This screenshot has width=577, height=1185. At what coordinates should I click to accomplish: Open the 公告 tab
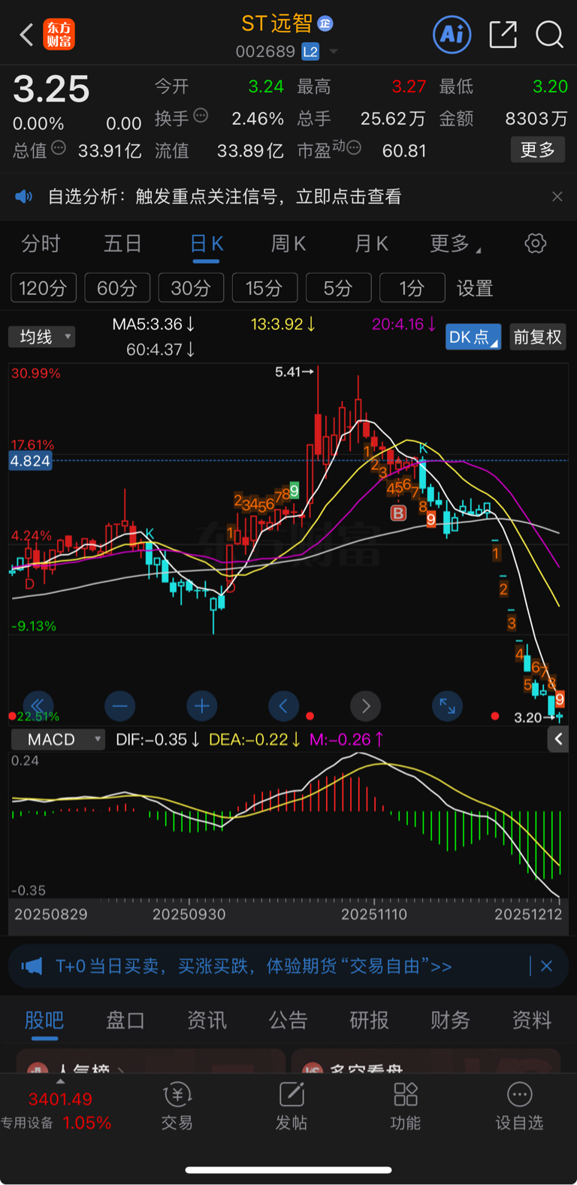[288, 1020]
